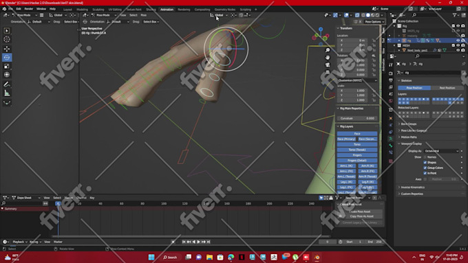Toggle the Shapes checkbox
The height and width of the screenshot is (263, 468).
point(425,162)
